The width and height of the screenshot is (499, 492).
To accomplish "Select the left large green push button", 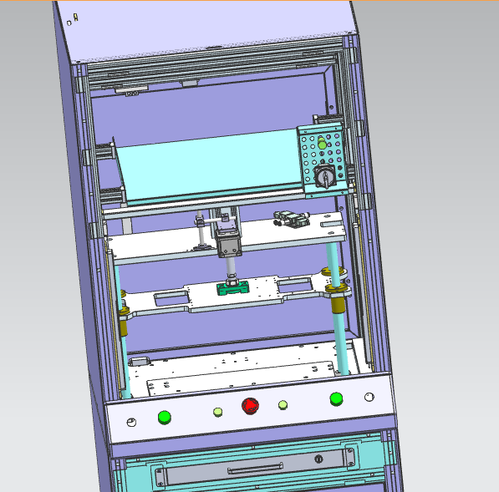I will point(165,418).
